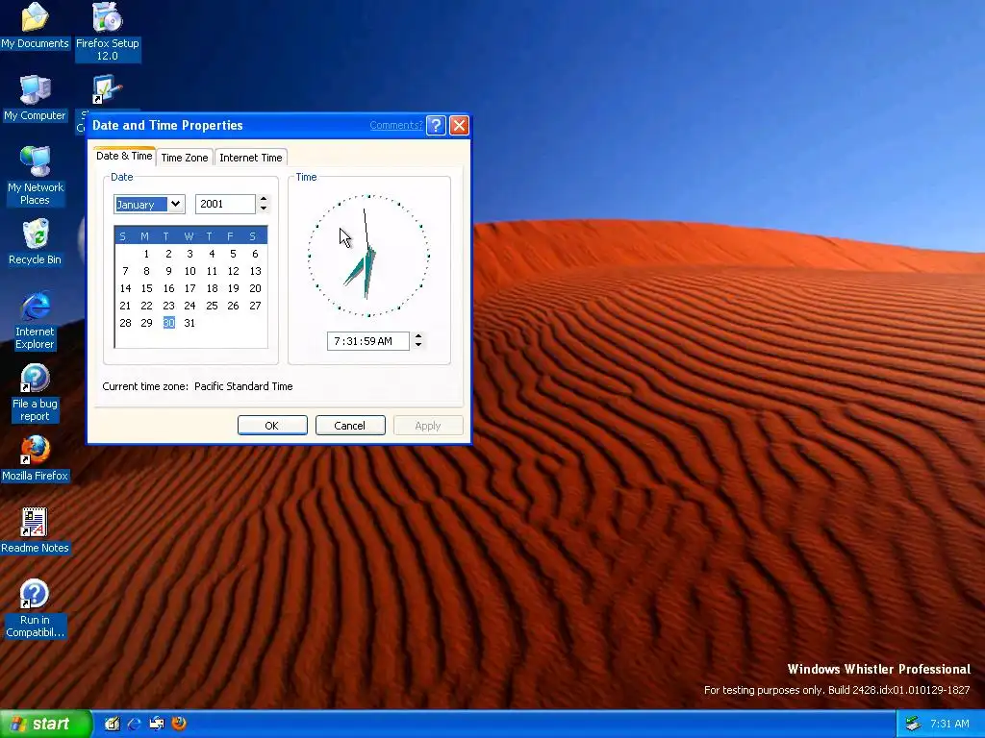Close the Date and Time Properties dialog
985x738 pixels.
point(459,126)
